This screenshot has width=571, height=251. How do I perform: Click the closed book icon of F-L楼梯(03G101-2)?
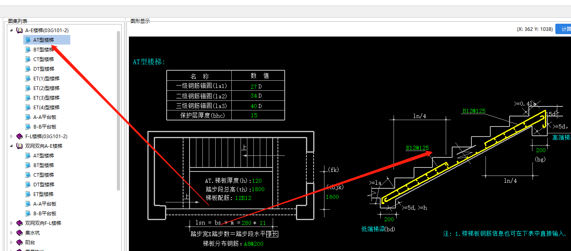coord(19,136)
